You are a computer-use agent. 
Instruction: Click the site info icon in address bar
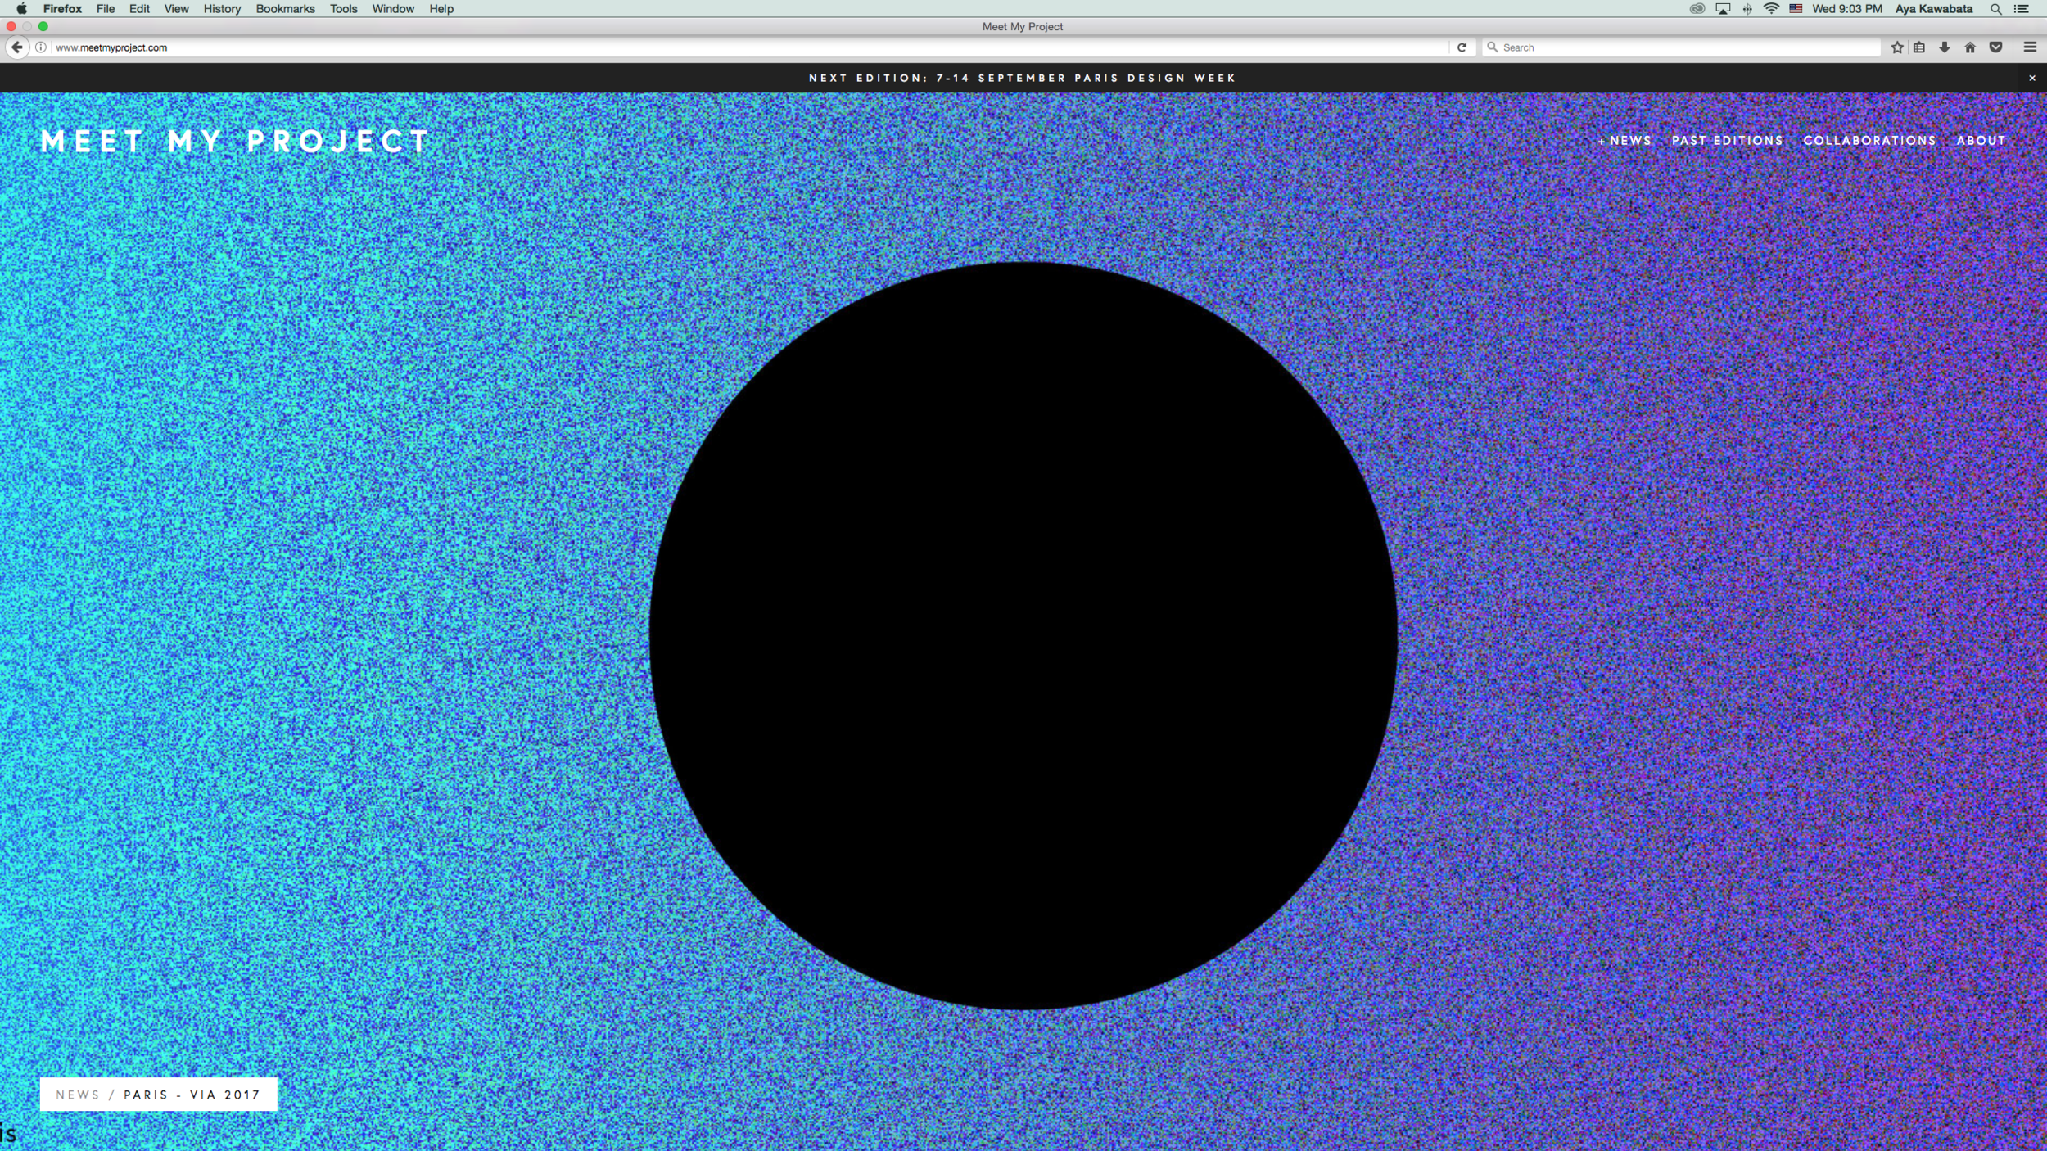pos(39,47)
